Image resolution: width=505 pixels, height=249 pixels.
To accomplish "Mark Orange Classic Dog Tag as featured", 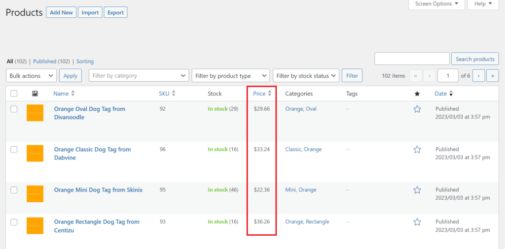I will (x=417, y=150).
